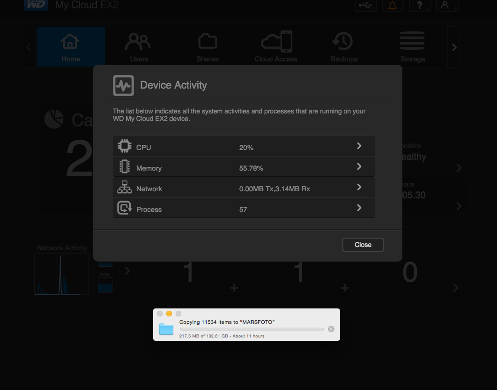Open USB devices icon in header
Image resolution: width=497 pixels, height=390 pixels.
[366, 5]
